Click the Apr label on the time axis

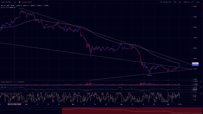pyautogui.click(x=26, y=104)
